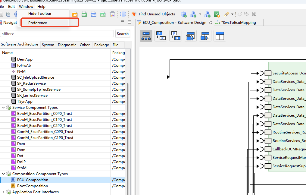Click the hierarchy diagram view icon
Screen dimensions: 306x195
(x=146, y=36)
